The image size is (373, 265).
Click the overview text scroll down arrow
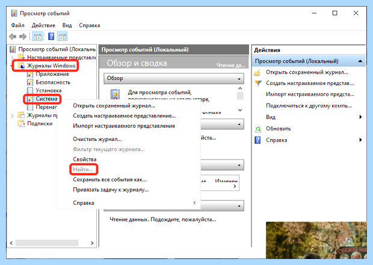click(x=240, y=110)
